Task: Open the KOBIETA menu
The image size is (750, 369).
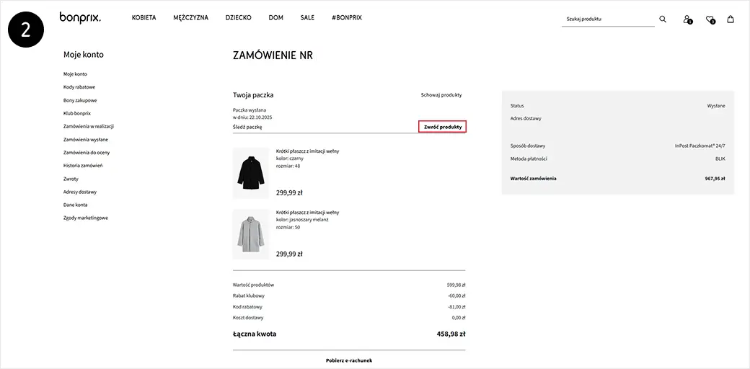Action: click(144, 17)
